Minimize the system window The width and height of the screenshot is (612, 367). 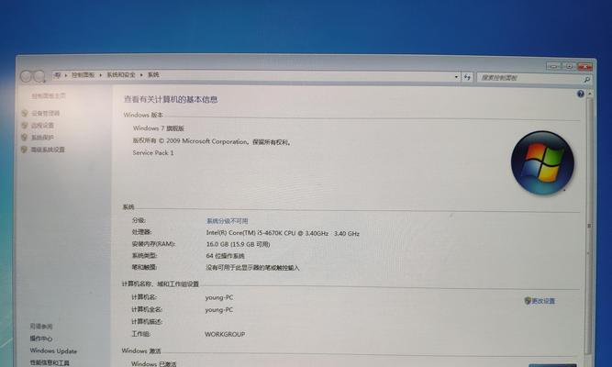coord(553,66)
